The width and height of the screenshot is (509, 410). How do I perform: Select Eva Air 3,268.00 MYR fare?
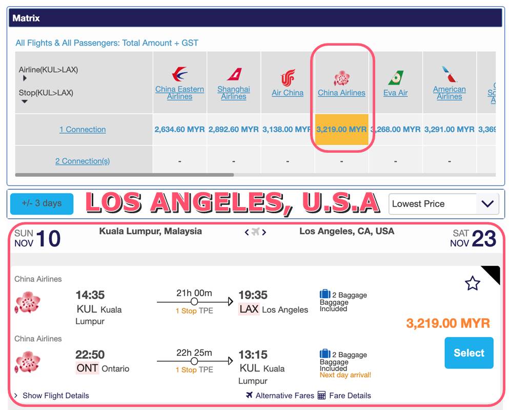(x=395, y=129)
